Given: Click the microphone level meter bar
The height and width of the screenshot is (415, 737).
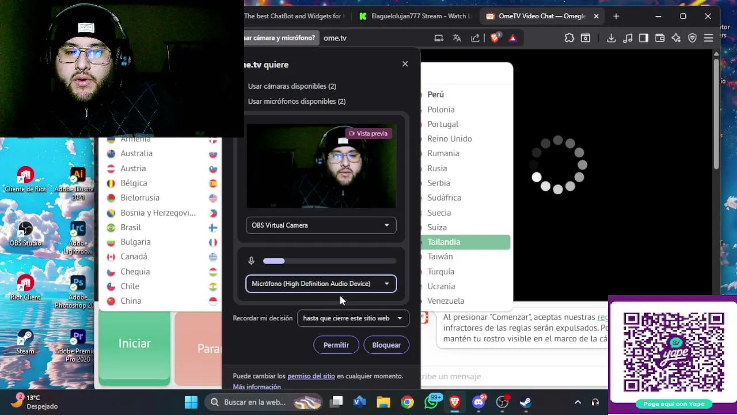Looking at the screenshot, I should (x=329, y=261).
